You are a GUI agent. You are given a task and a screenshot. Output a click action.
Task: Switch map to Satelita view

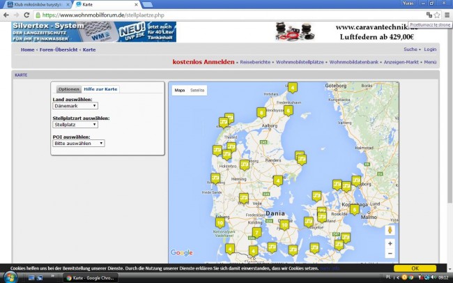coord(198,90)
